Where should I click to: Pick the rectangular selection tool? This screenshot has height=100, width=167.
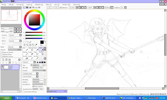click(x=24, y=42)
